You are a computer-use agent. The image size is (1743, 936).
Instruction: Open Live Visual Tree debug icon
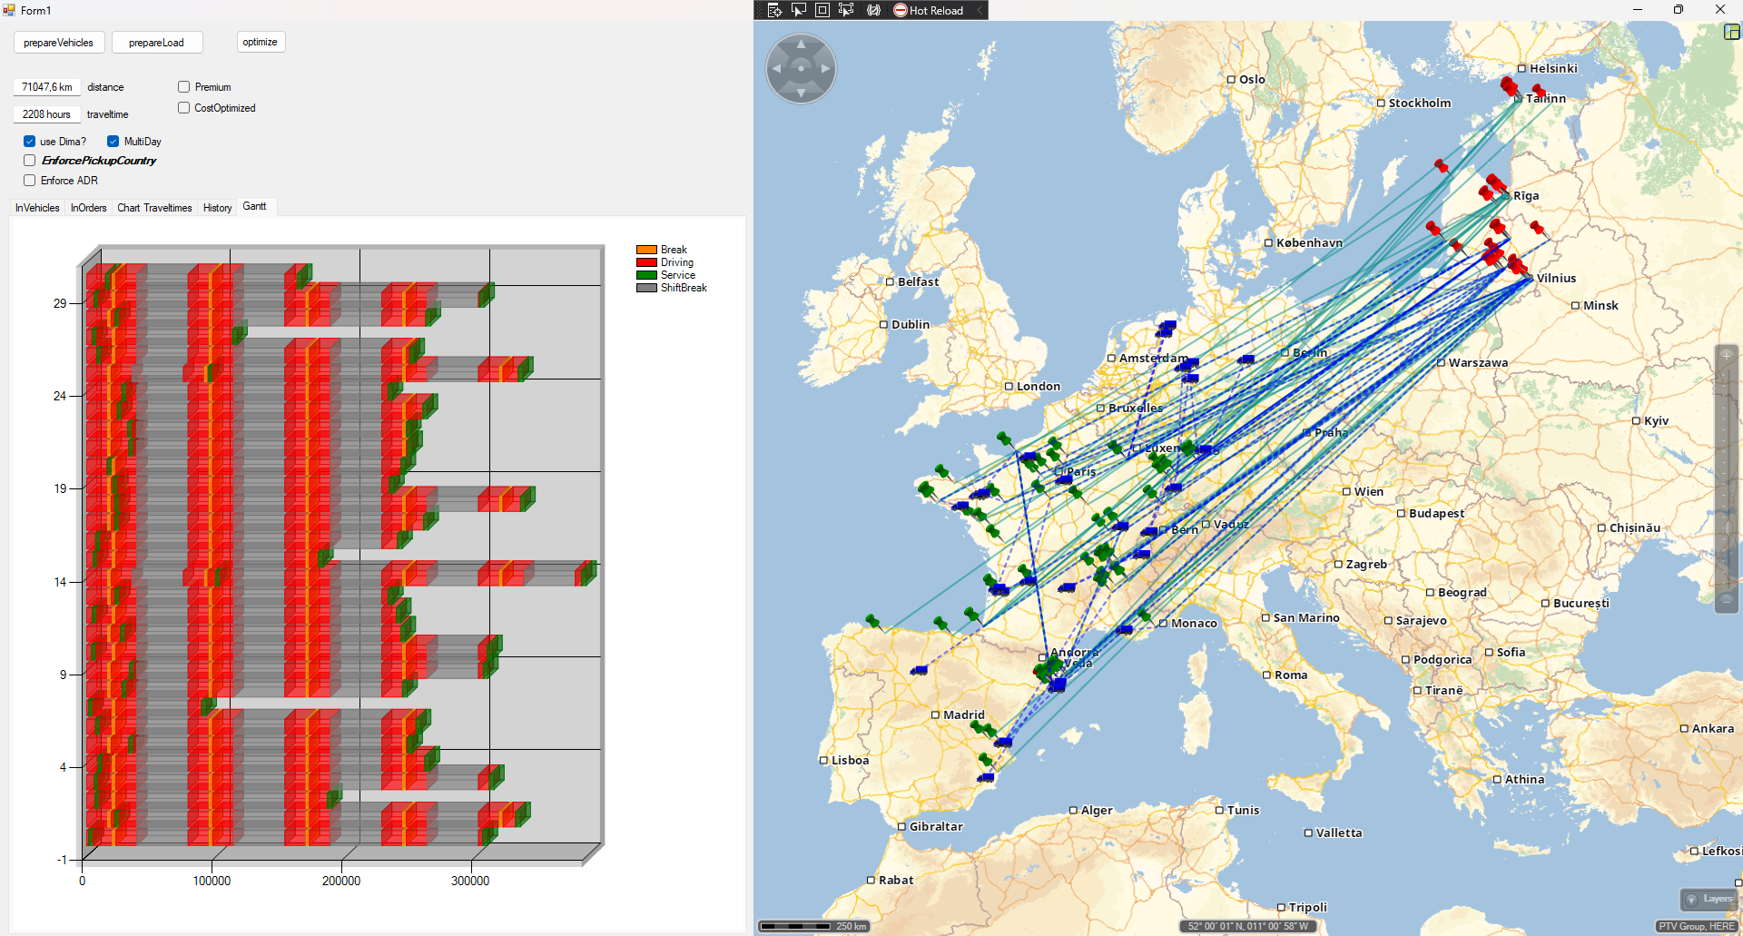tap(774, 10)
